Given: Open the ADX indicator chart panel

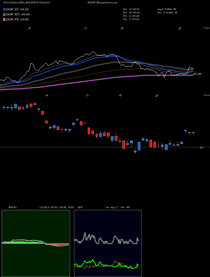Looking at the screenshot, I should tap(108, 243).
